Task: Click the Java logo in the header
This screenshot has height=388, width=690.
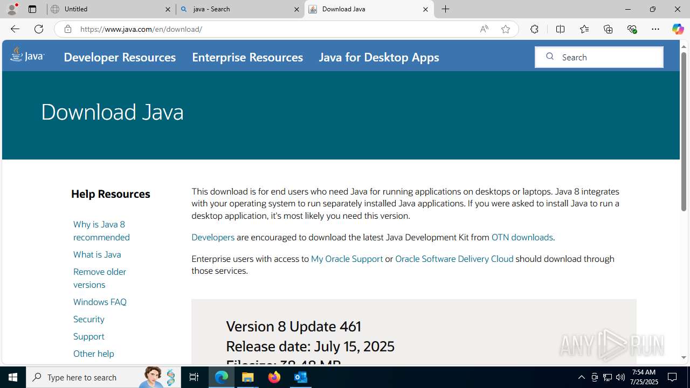Action: coord(27,55)
